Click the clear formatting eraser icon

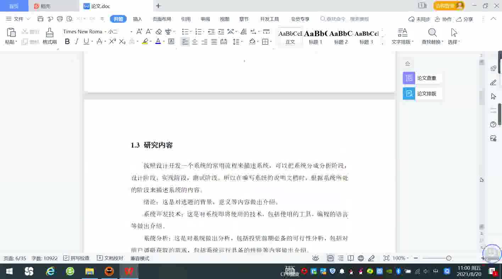pyautogui.click(x=158, y=32)
